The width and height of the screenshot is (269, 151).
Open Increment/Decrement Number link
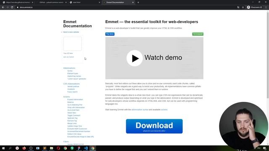[79, 131]
